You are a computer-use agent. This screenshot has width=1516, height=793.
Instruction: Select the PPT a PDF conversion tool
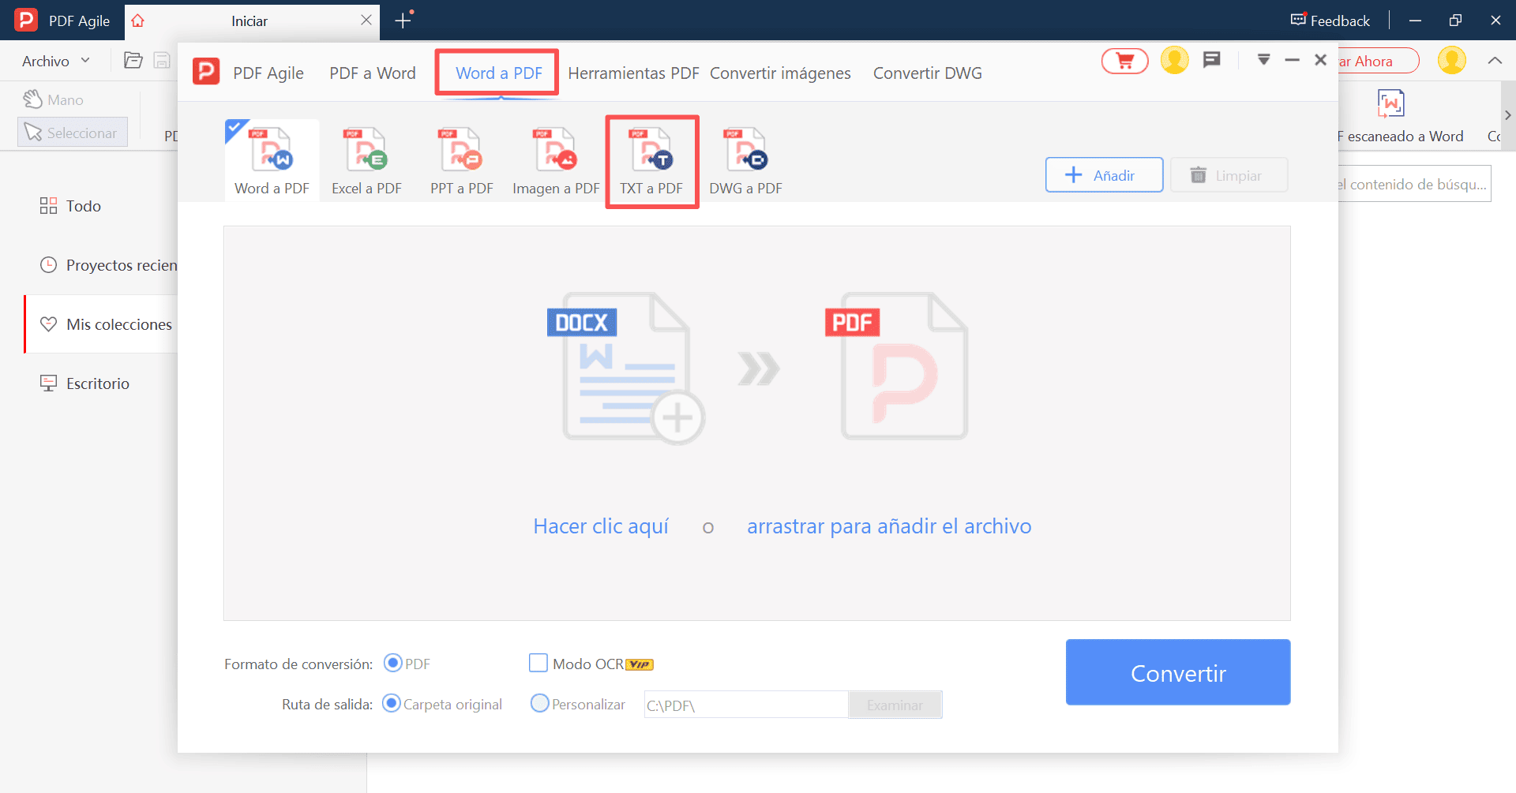461,159
